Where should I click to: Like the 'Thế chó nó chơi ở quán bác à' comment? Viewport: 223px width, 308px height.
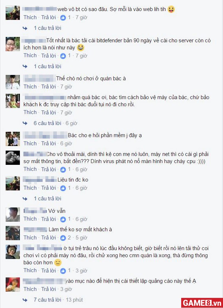(30, 87)
